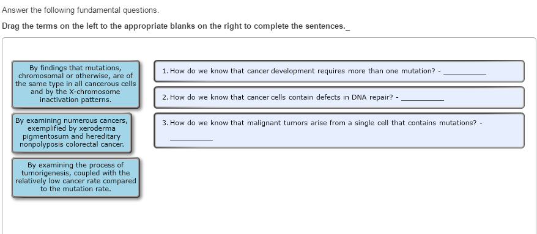537x234 pixels.
Task: Select the 'By examining numerous cancers' term box
Action: tap(72, 133)
